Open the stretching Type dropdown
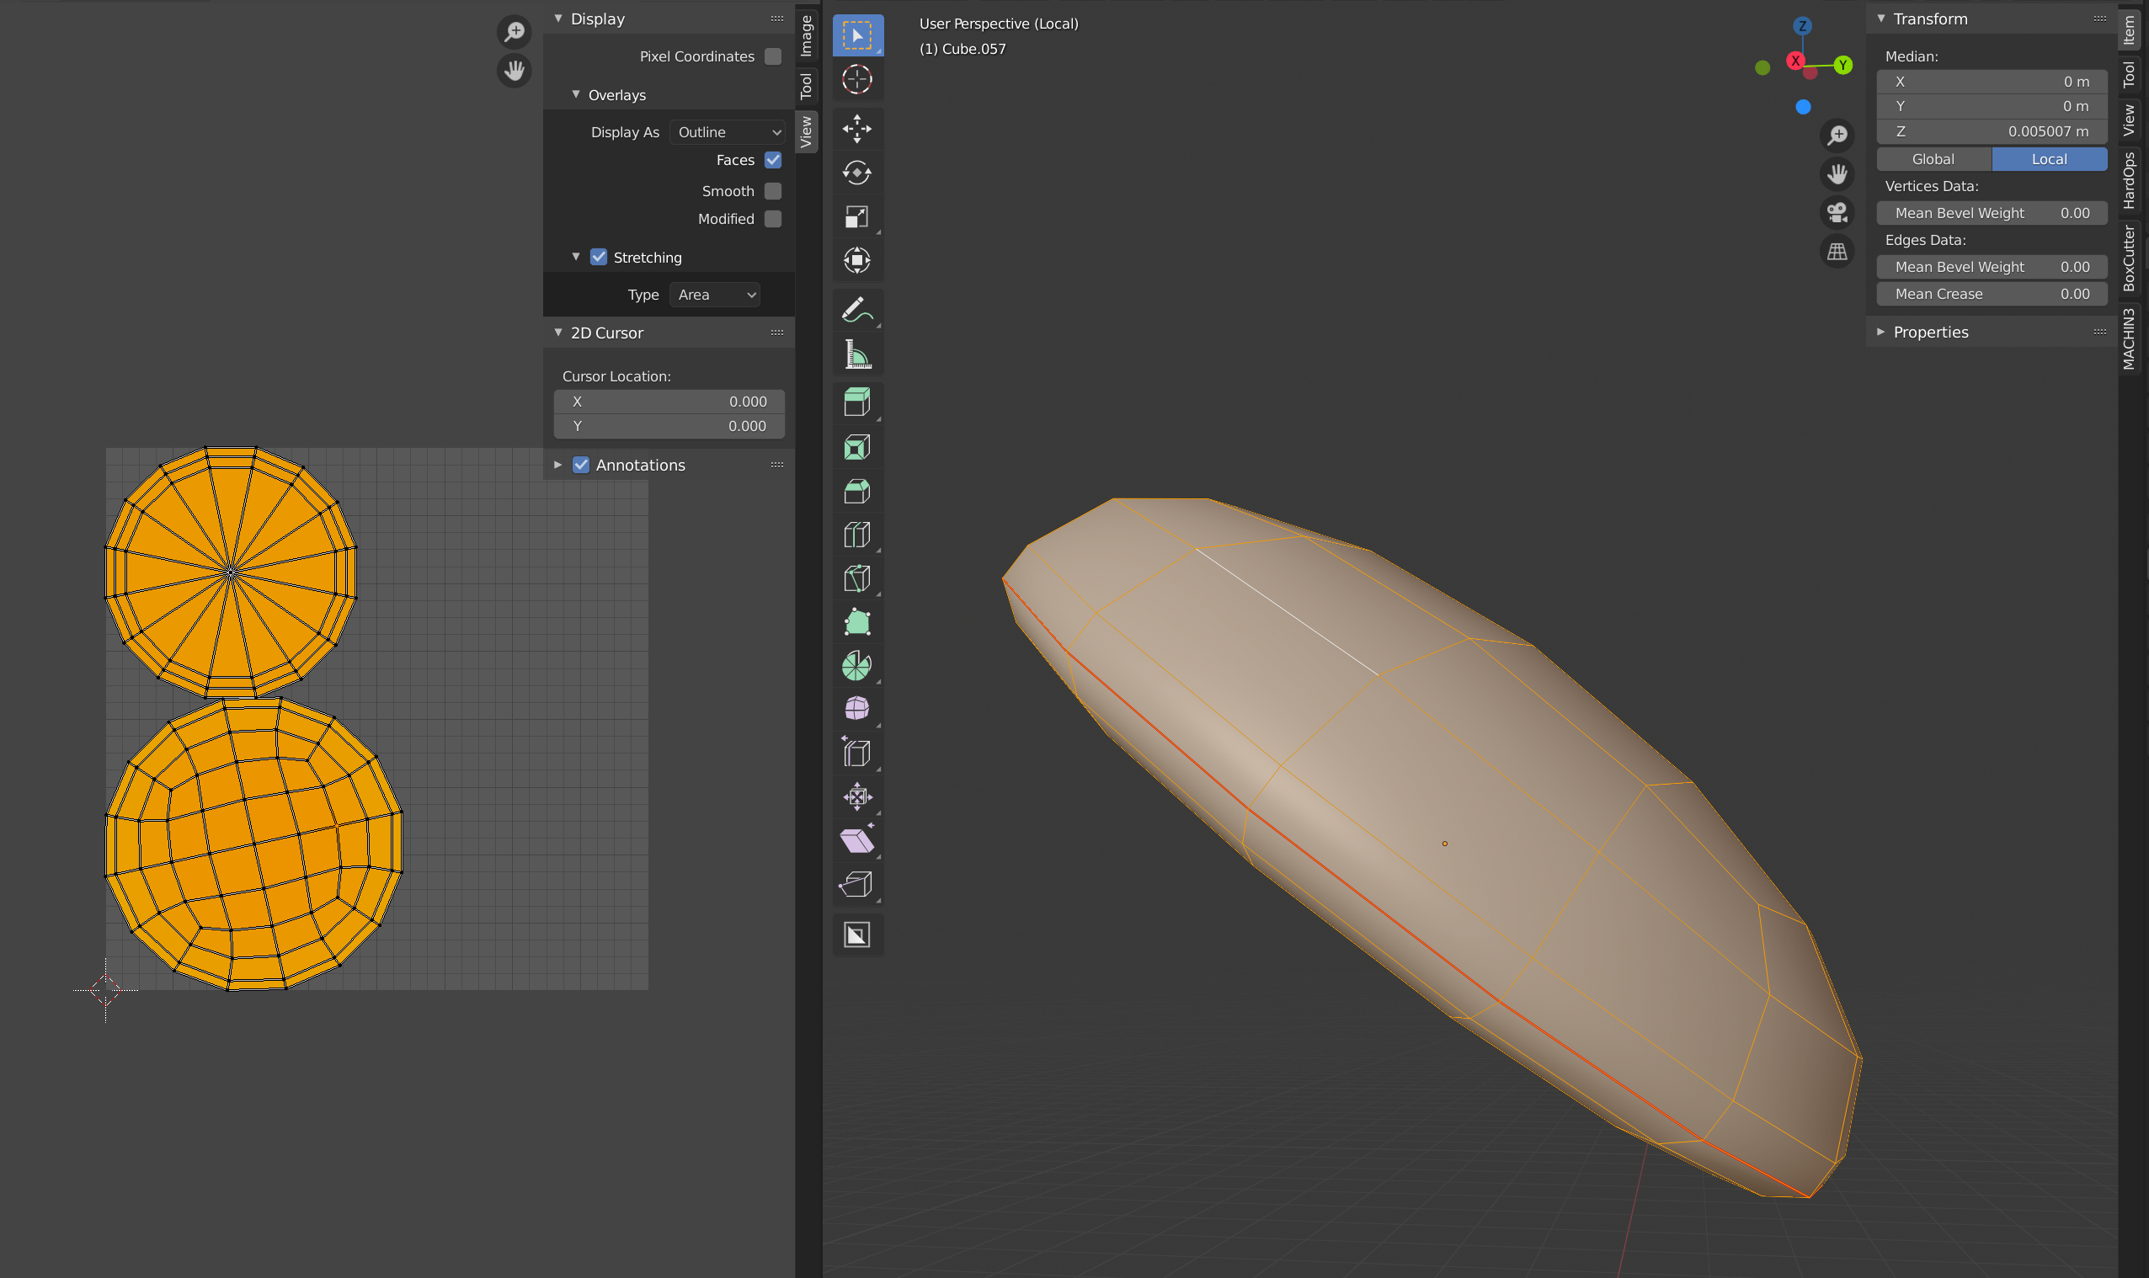2149x1278 pixels. 714,294
